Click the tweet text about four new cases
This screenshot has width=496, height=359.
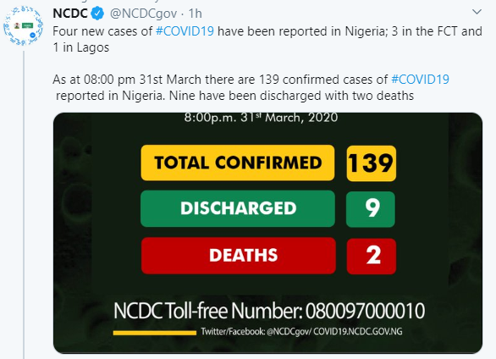click(267, 39)
